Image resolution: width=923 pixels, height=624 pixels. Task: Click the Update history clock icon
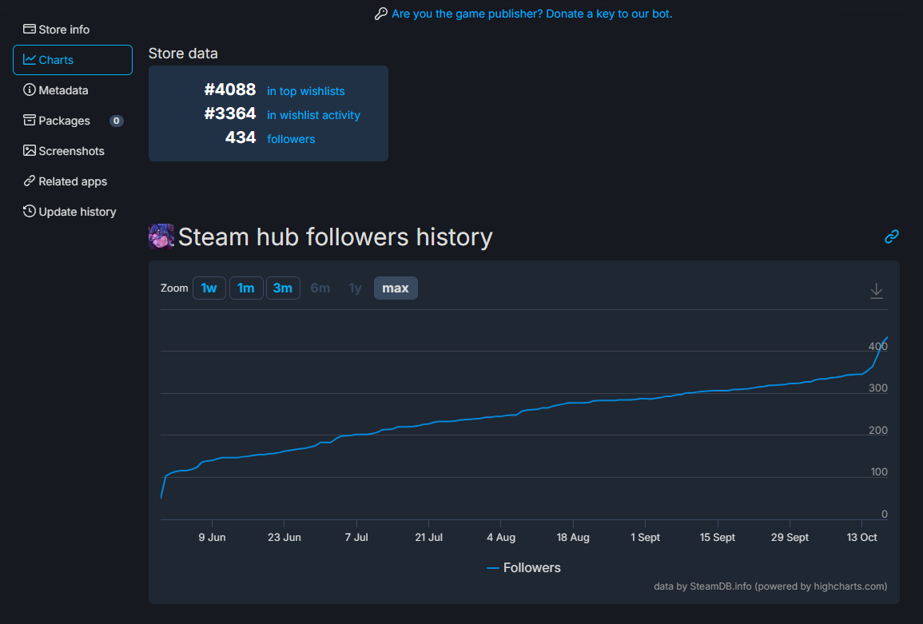[30, 211]
